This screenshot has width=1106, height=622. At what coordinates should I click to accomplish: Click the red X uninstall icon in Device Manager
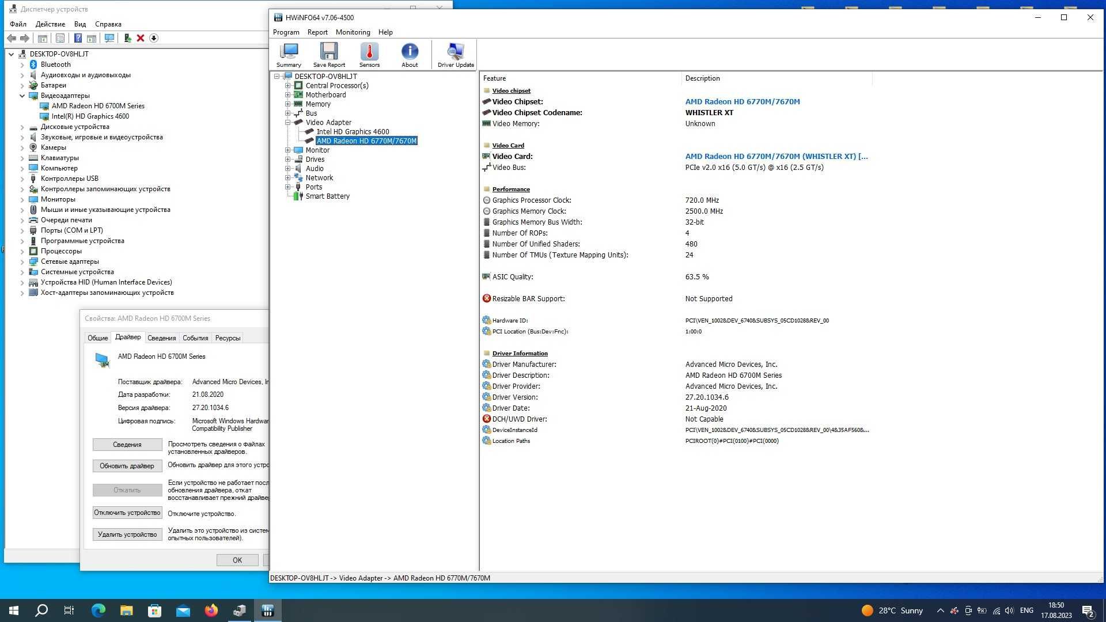pos(141,38)
